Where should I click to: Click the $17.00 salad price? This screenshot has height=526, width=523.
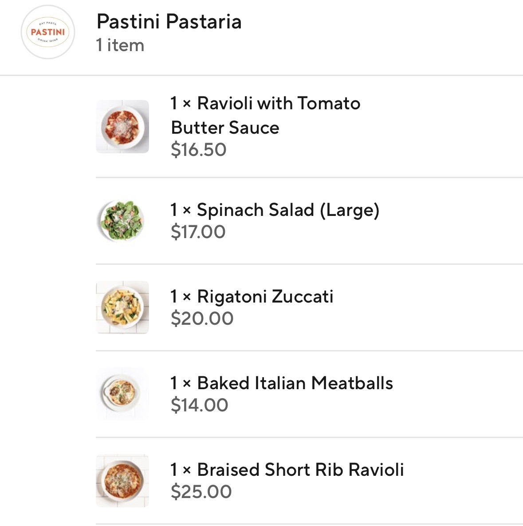click(198, 232)
